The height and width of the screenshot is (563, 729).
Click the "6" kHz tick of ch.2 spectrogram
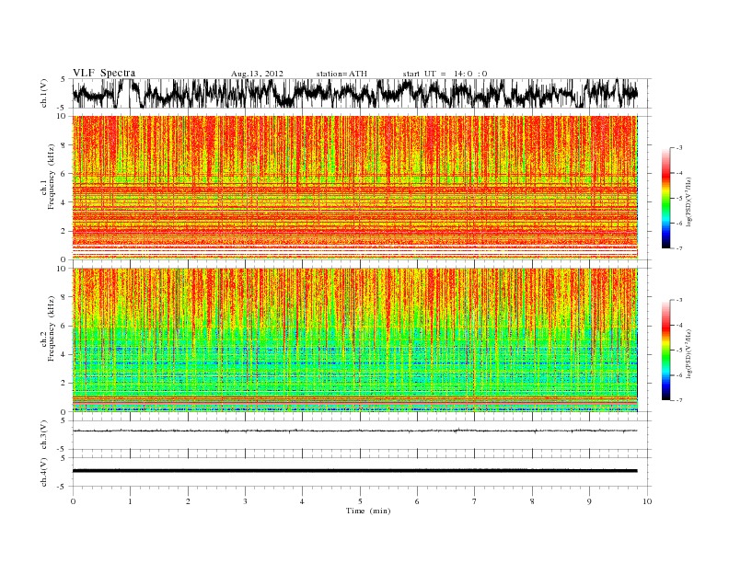(64, 326)
